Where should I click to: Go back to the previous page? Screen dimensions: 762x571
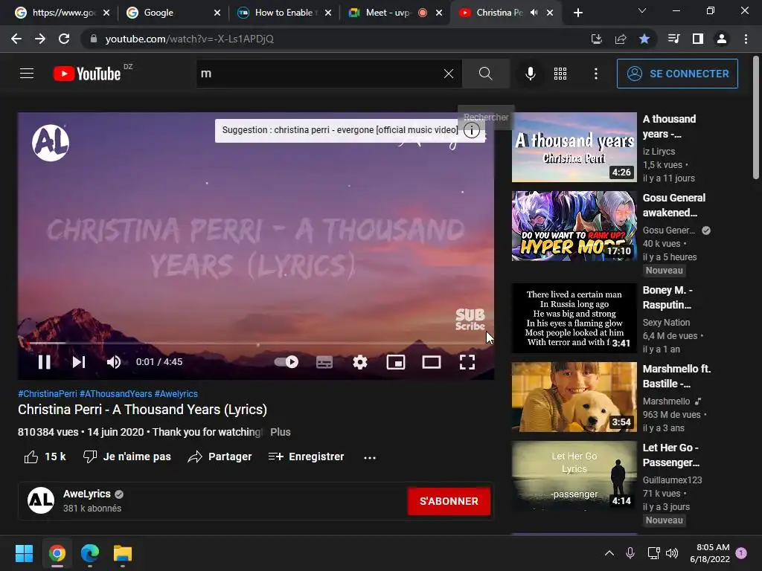click(x=16, y=39)
